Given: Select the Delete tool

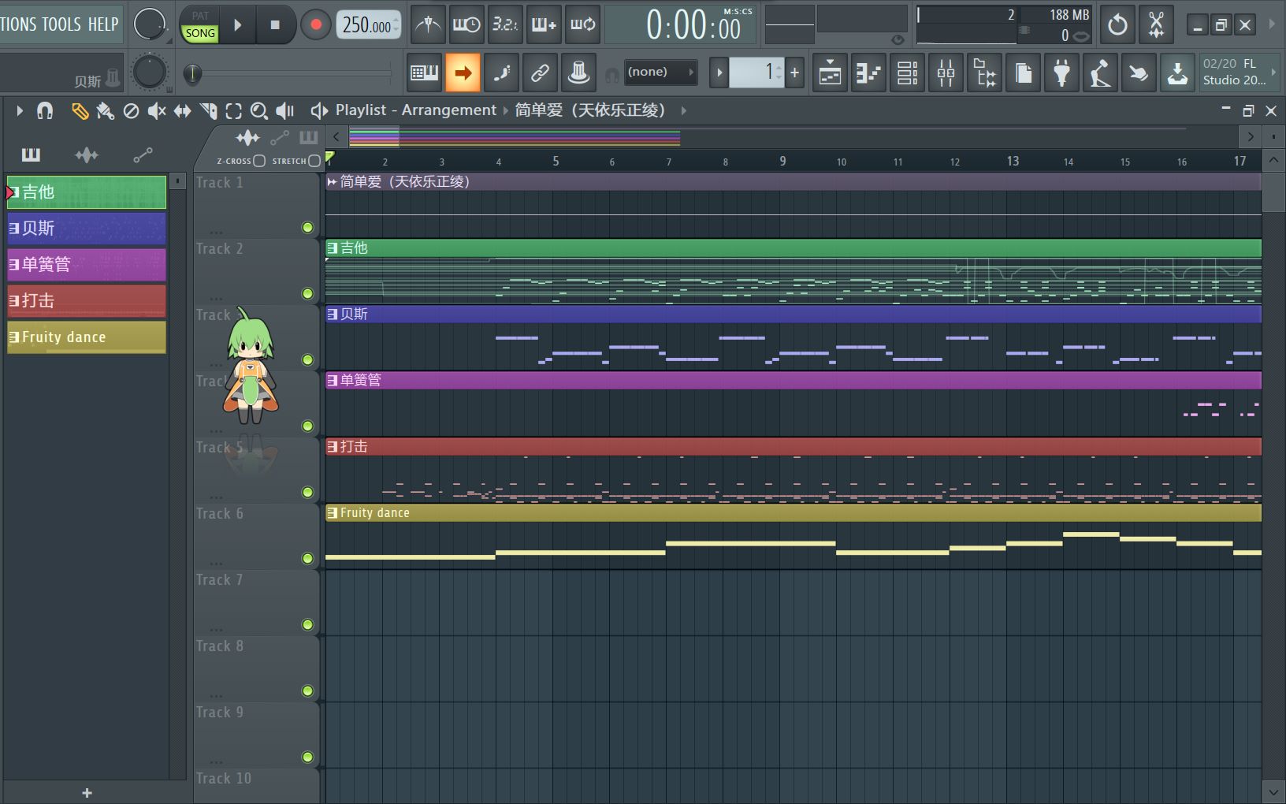Looking at the screenshot, I should [x=131, y=111].
